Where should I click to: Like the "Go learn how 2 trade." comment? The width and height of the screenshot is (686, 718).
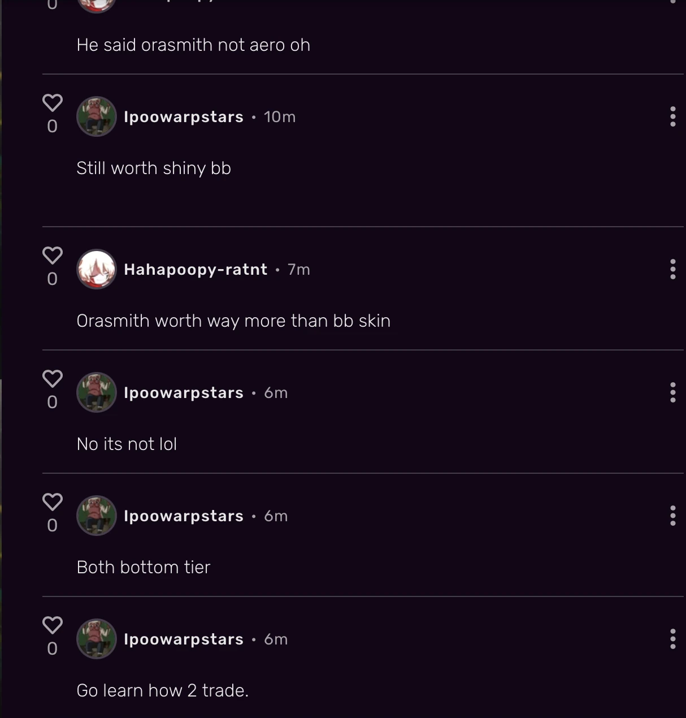coord(52,625)
